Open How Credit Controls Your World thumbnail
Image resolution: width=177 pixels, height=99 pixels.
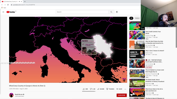[x=137, y=35]
